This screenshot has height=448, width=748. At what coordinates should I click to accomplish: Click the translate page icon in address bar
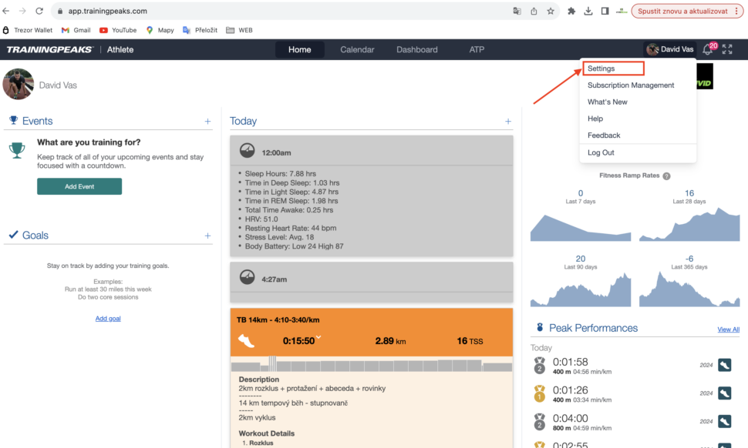517,11
